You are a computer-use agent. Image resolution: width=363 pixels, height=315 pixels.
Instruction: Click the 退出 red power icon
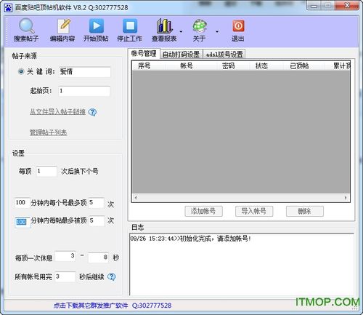238,25
